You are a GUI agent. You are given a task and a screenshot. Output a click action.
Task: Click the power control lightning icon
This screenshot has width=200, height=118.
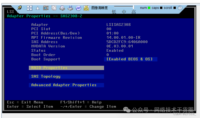click(x=38, y=8)
